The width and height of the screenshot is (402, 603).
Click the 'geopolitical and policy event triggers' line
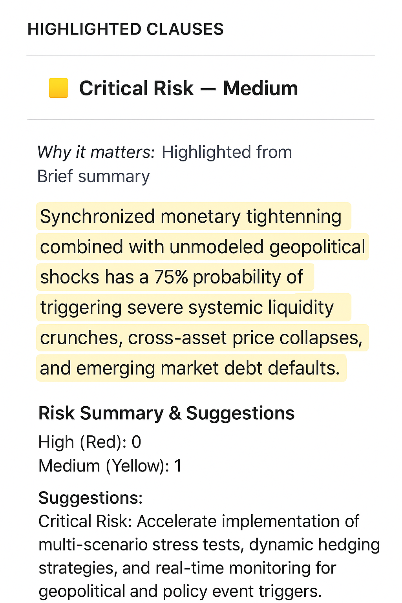(180, 591)
